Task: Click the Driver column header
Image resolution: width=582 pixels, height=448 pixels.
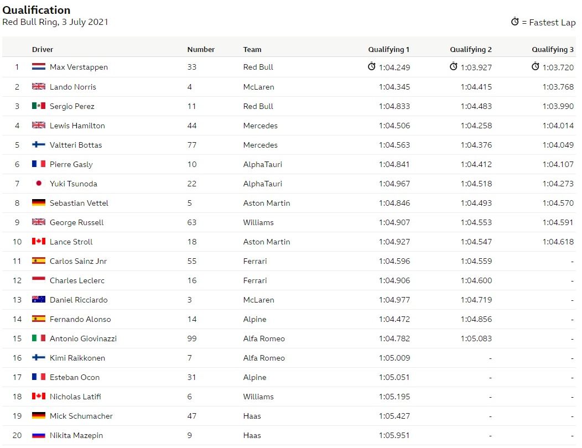Action: pos(43,49)
